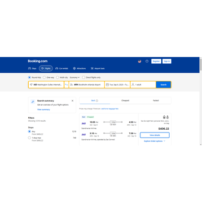
Task: Click the Search summary sparkle icon
Action: coord(33,102)
